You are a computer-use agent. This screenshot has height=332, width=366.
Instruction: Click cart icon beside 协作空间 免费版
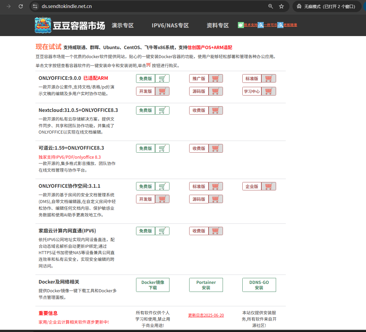click(x=162, y=186)
